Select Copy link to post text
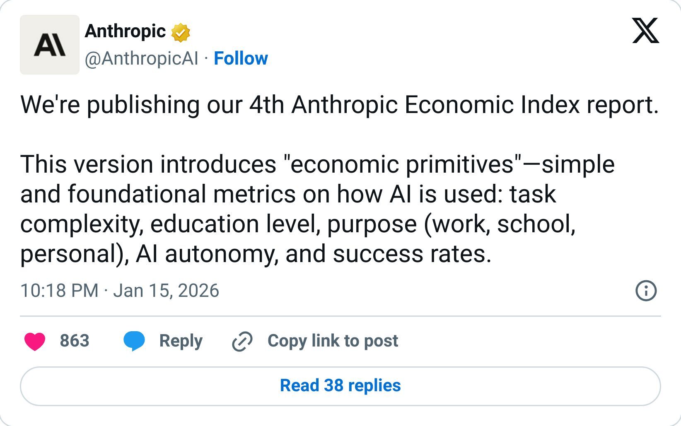 click(x=333, y=341)
